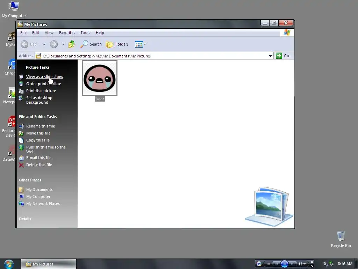Click restore icon on taskbar media player
The image size is (358, 269).
coord(312,266)
